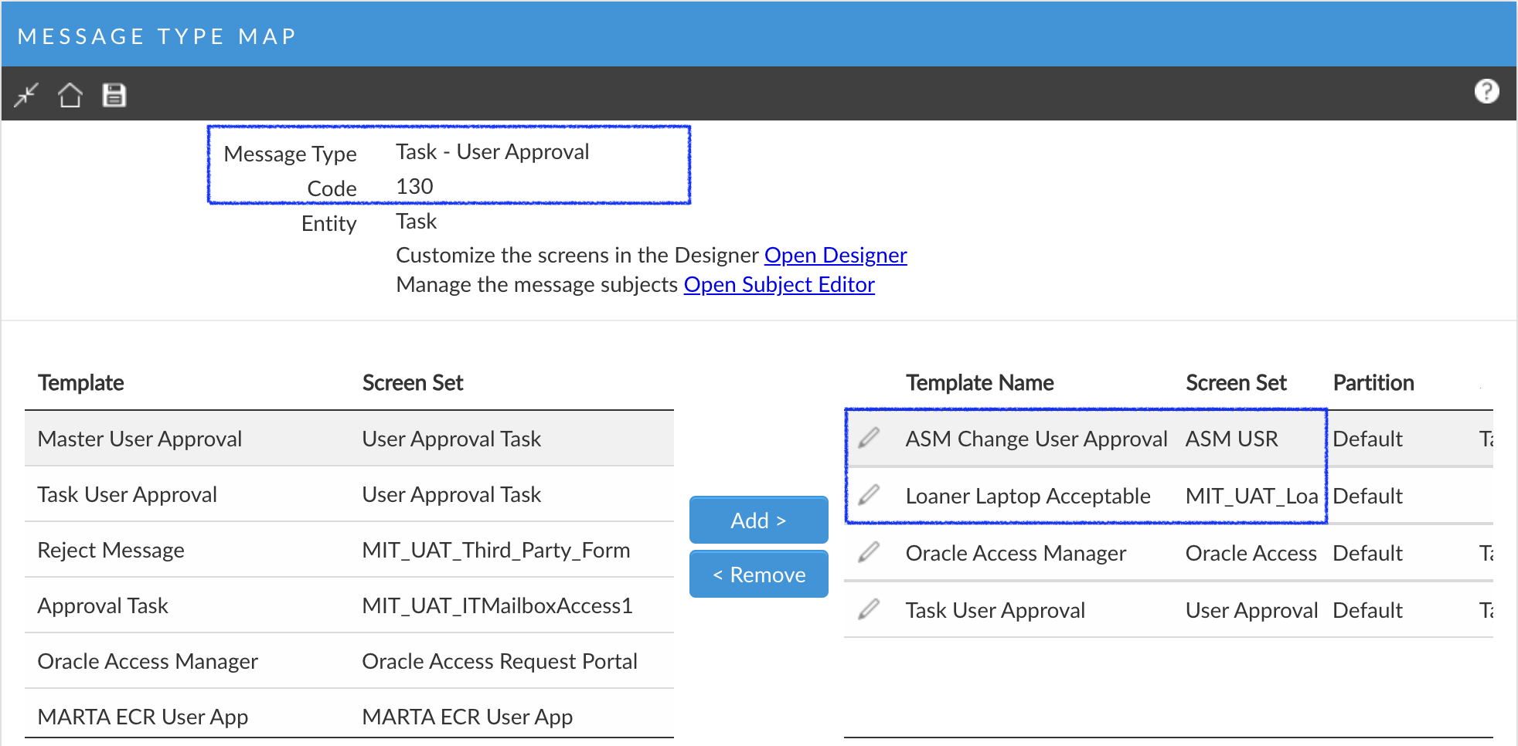Choose Approval Task in available templates
Viewport: 1518px width, 746px height.
click(103, 605)
